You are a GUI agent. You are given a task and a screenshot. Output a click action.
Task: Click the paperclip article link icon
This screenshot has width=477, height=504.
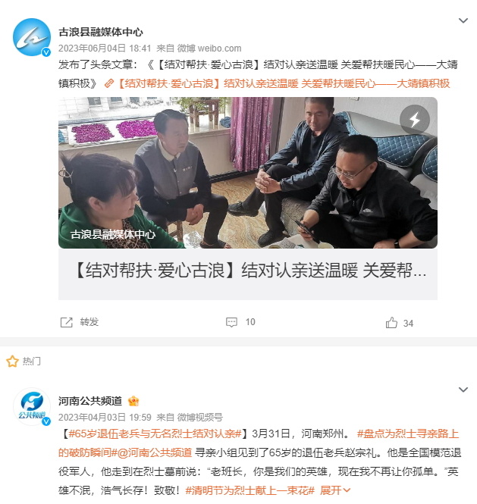click(109, 84)
